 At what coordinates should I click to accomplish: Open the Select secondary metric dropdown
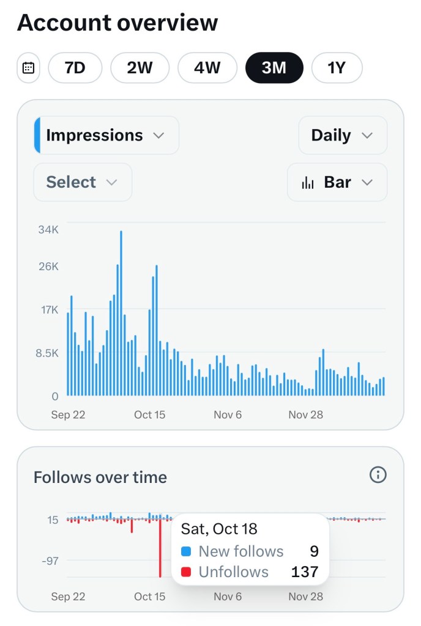(x=82, y=182)
